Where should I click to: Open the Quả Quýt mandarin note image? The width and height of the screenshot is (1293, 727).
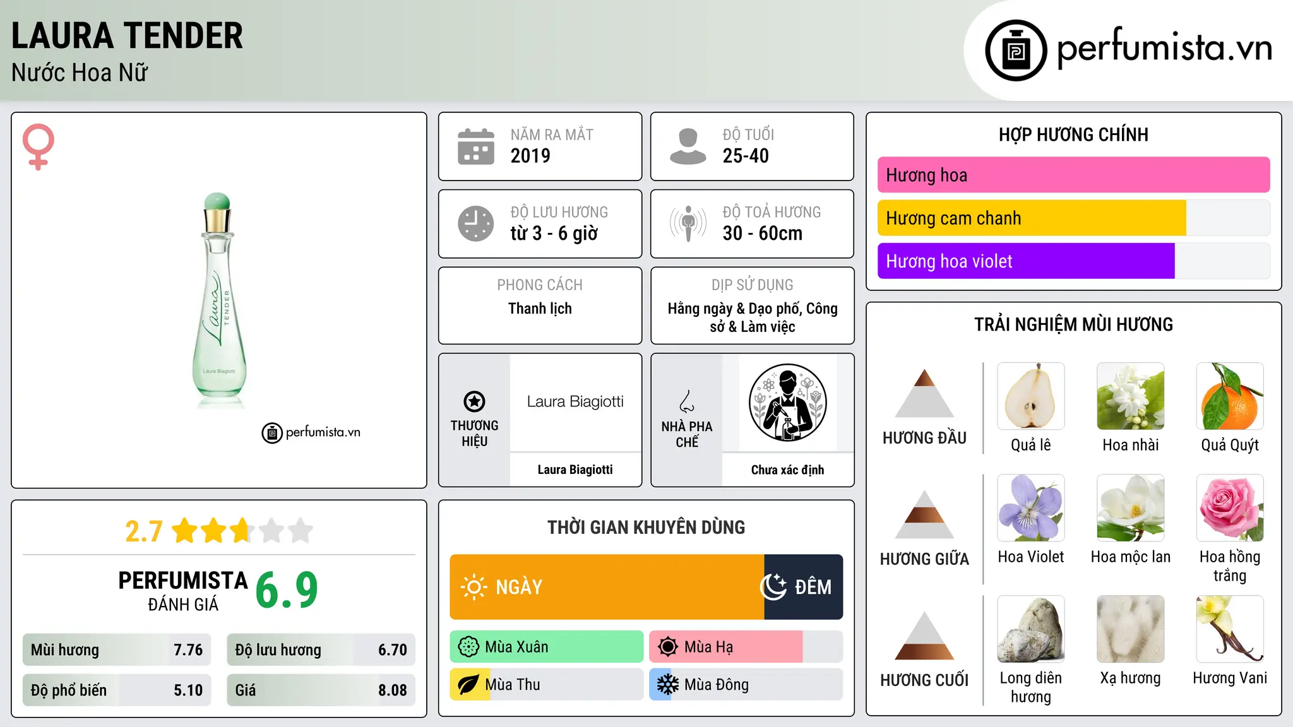(x=1230, y=396)
